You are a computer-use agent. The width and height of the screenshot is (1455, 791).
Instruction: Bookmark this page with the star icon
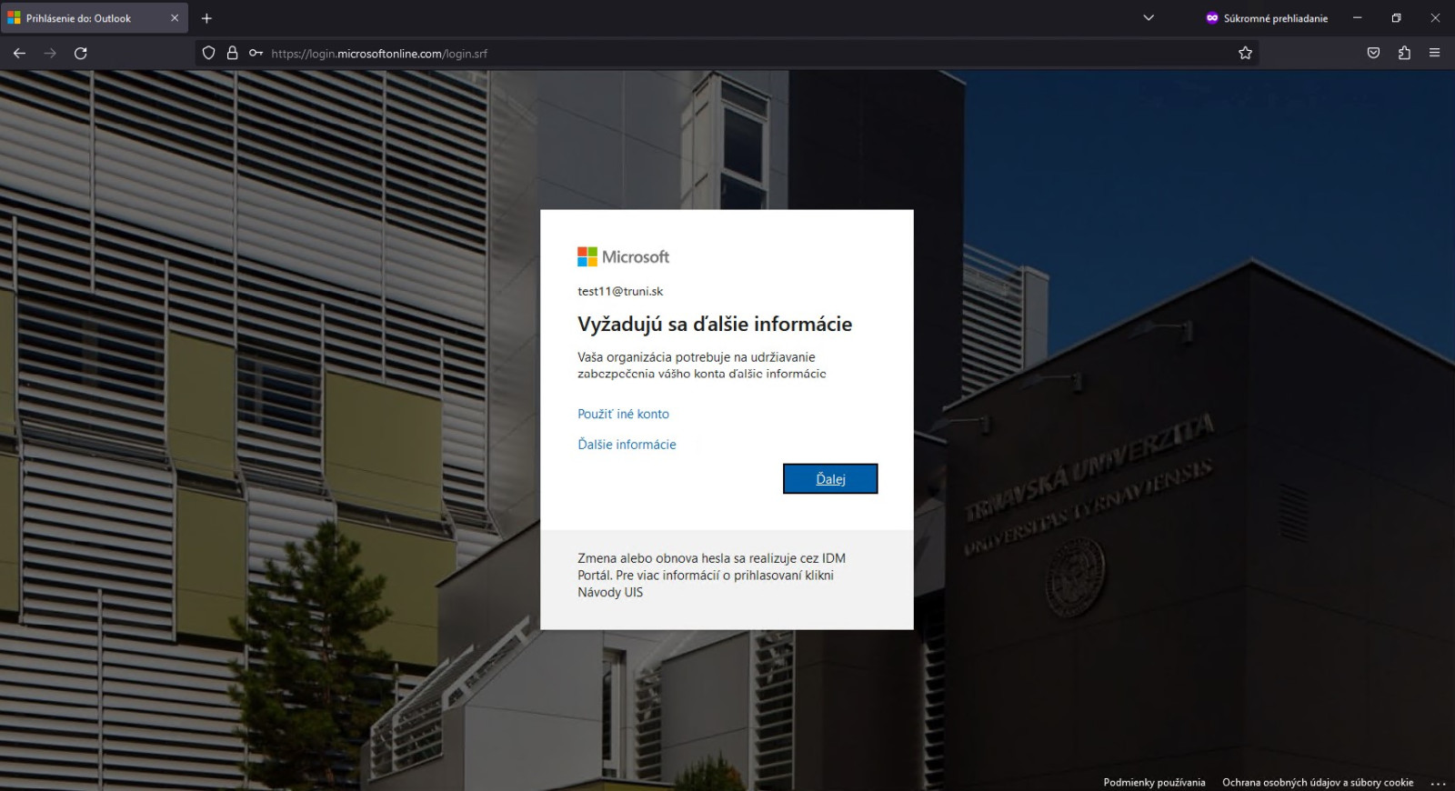1245,53
